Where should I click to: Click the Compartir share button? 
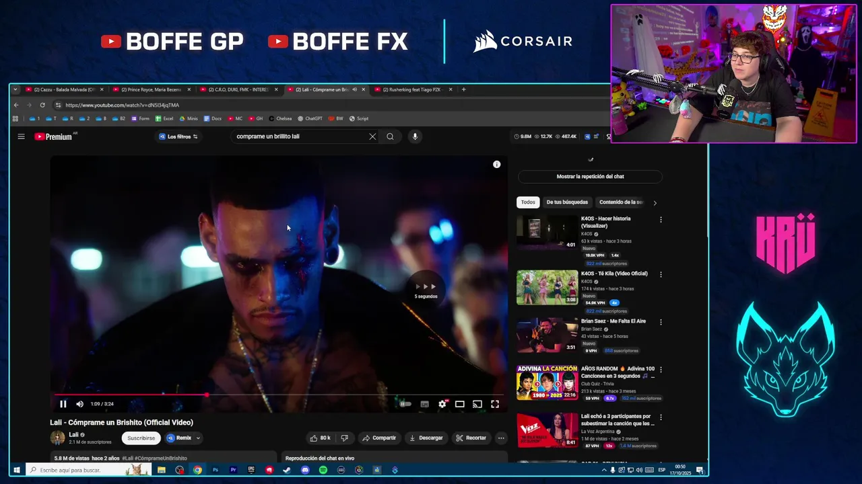click(x=379, y=438)
